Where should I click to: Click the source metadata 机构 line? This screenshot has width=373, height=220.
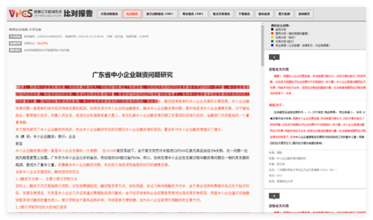(x=281, y=181)
